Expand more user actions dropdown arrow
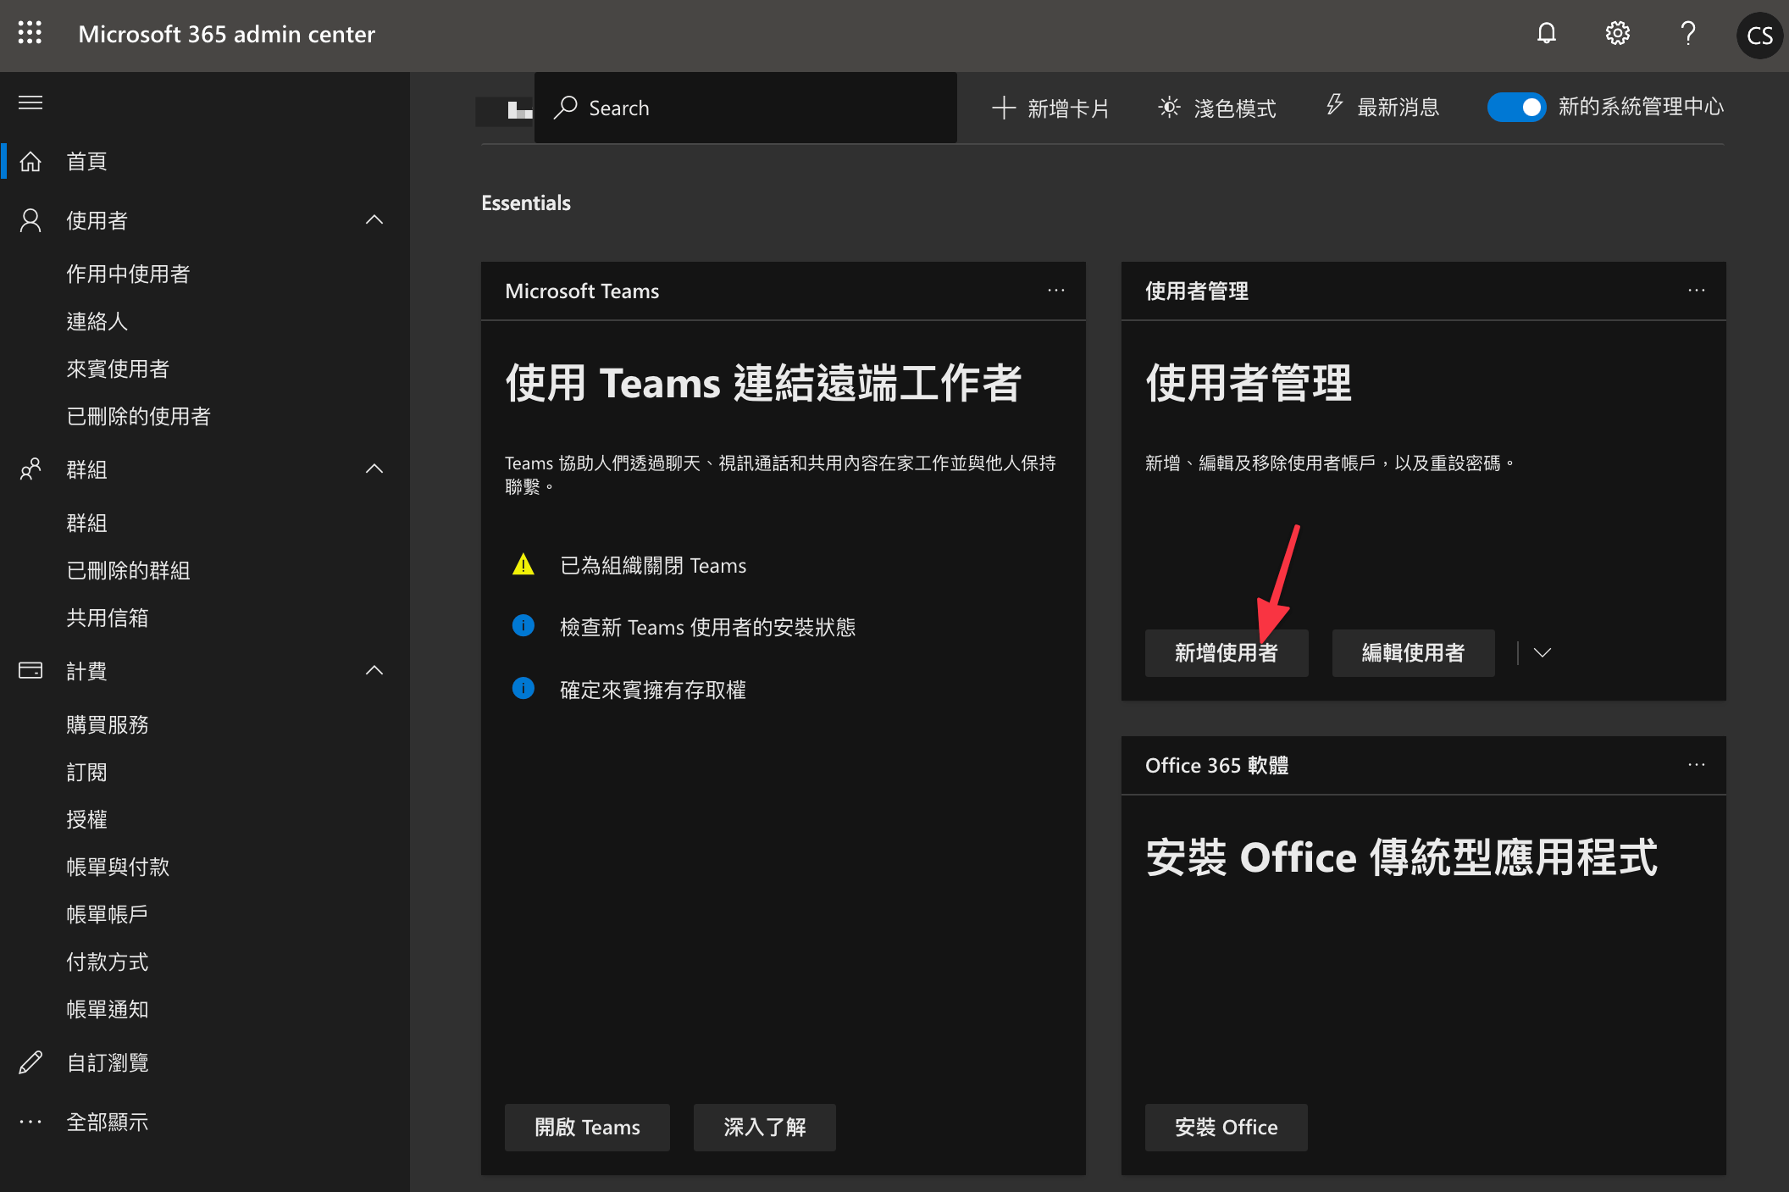The width and height of the screenshot is (1789, 1192). click(1542, 652)
